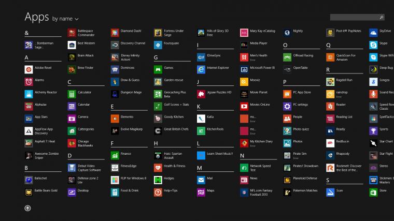Image resolution: width=394 pixels, height=221 pixels.
Task: Open Health & Fitness app
Action: coord(158,168)
